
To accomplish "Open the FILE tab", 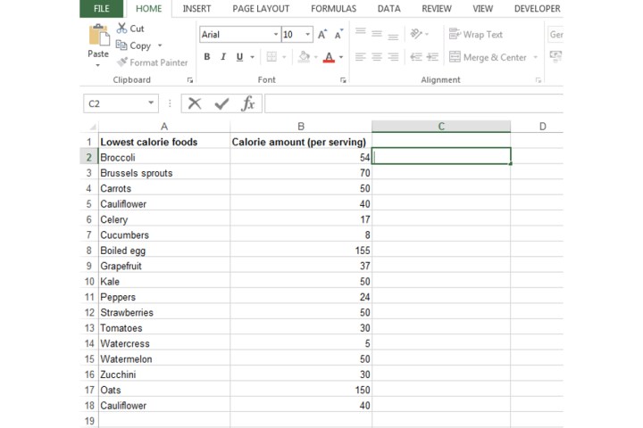I will (102, 9).
